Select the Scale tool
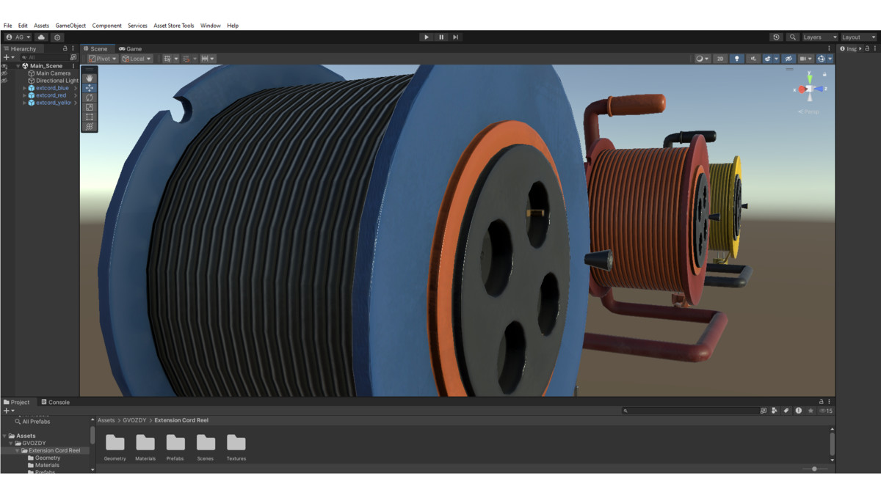881x495 pixels. coord(89,107)
